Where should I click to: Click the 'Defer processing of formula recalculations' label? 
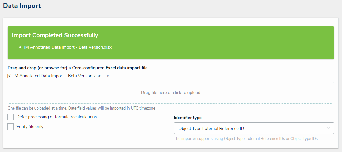pos(57,117)
